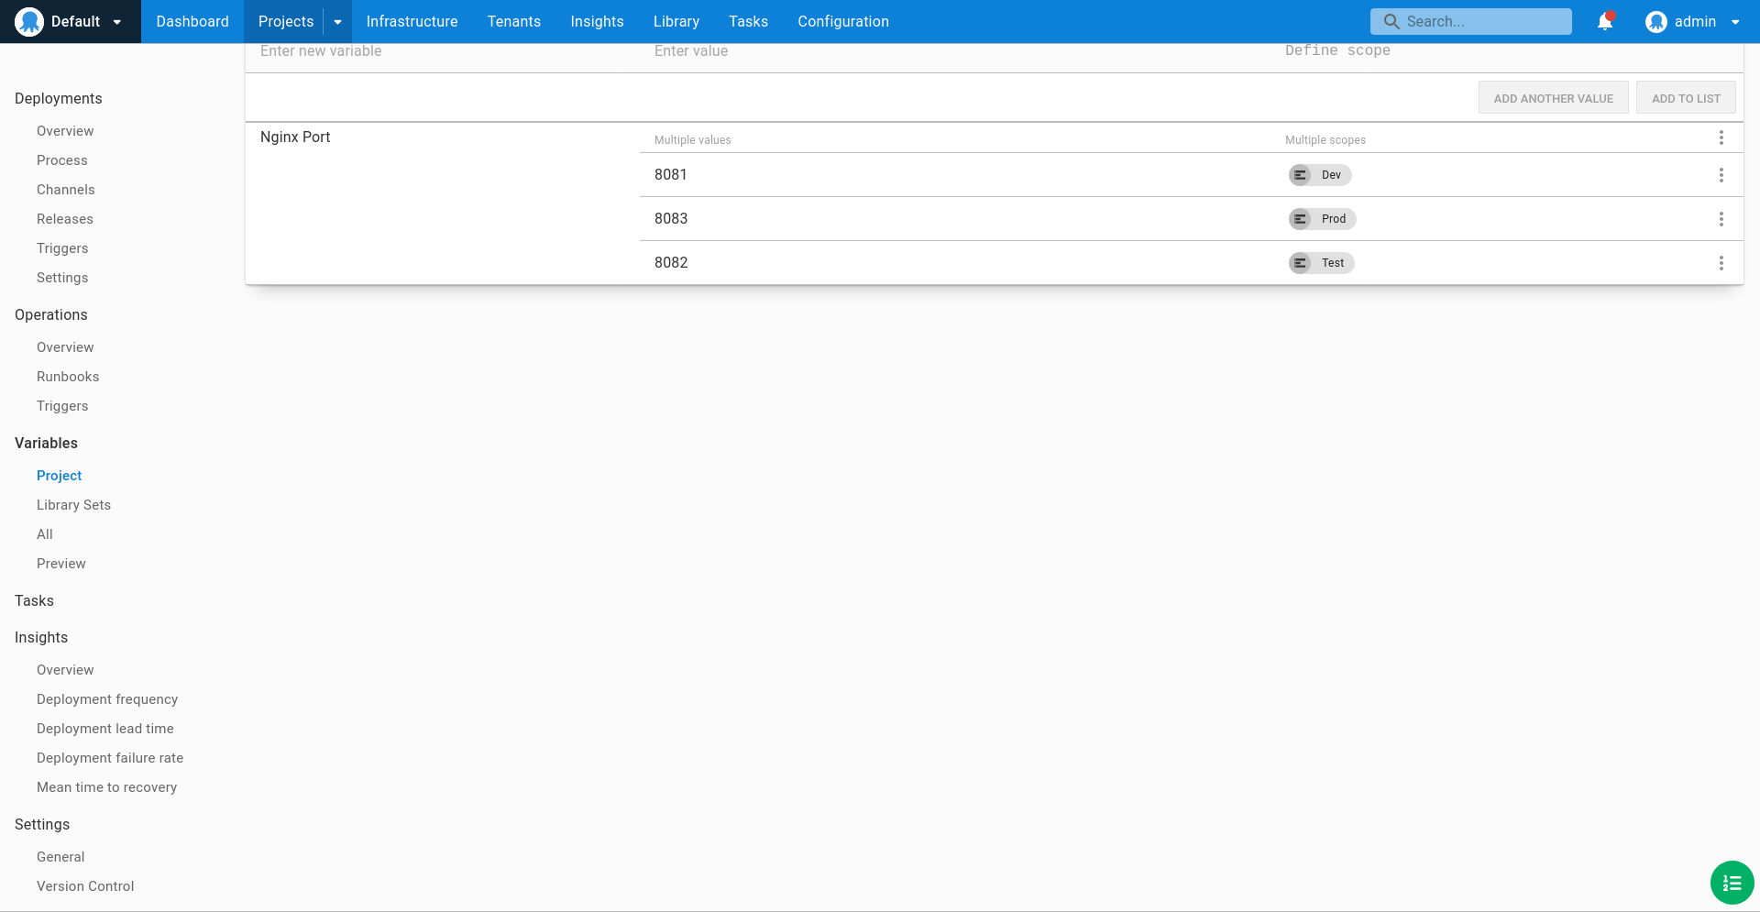Image resolution: width=1760 pixels, height=912 pixels.
Task: Select the 8083 value cell
Action: 671,218
